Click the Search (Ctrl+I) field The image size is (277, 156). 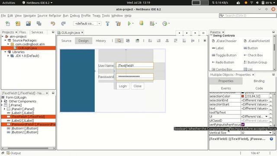(x=248, y=16)
